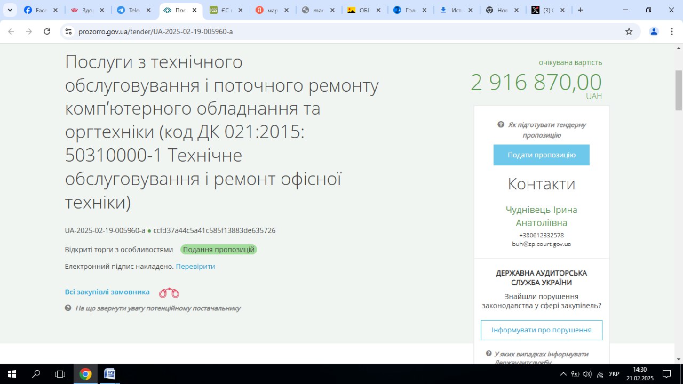This screenshot has height=384, width=683.
Task: Click the Інформувати про порушення button
Action: (x=541, y=330)
